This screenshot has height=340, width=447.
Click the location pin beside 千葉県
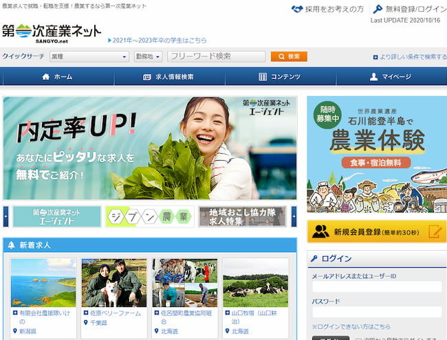pyautogui.click(x=86, y=323)
